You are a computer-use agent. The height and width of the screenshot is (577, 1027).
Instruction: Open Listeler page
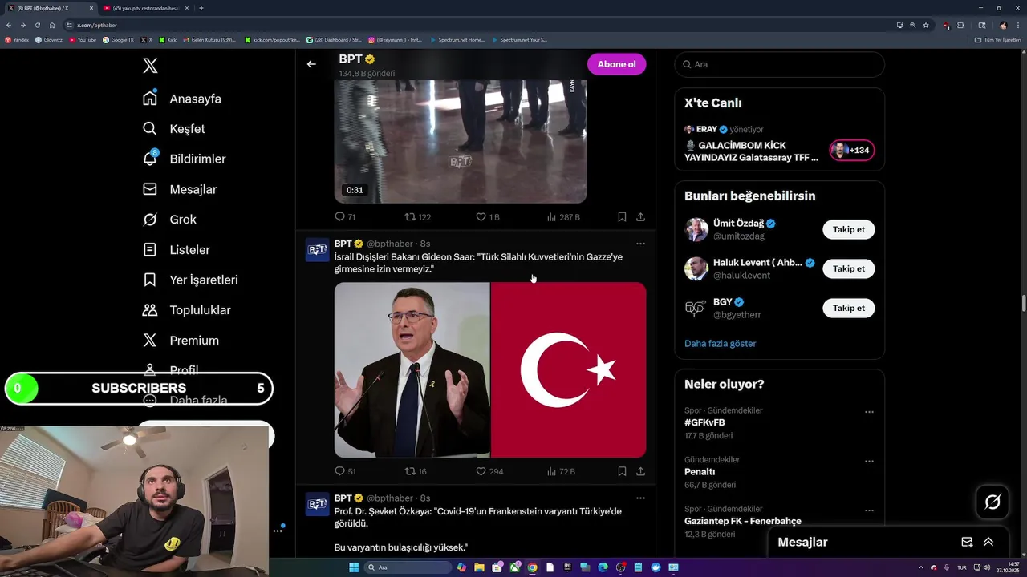[176, 250]
